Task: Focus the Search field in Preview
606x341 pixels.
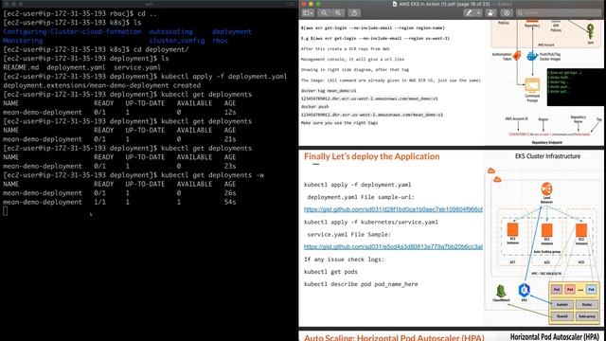Action: tap(559, 12)
